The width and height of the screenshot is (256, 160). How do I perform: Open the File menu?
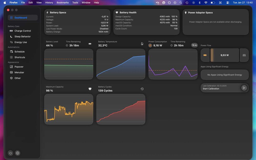pyautogui.click(x=23, y=3)
